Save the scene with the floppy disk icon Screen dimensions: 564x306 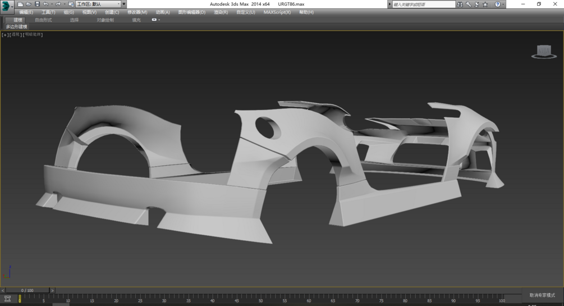pos(37,4)
